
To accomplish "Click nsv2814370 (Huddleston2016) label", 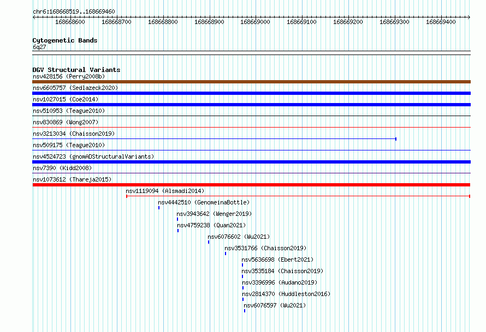I will coord(286,294).
